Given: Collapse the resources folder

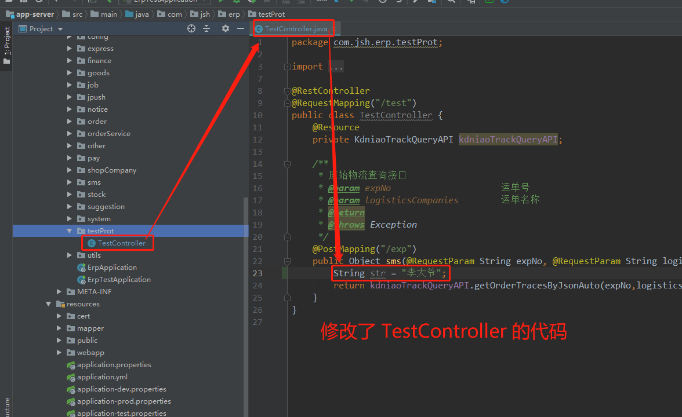Looking at the screenshot, I should coord(49,304).
